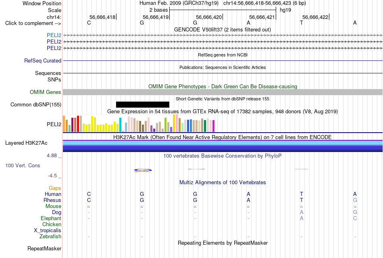The height and width of the screenshot is (258, 383).
Task: Open '100 vertebrates Basewise Conservation by PhyloP' title
Action: (x=223, y=156)
